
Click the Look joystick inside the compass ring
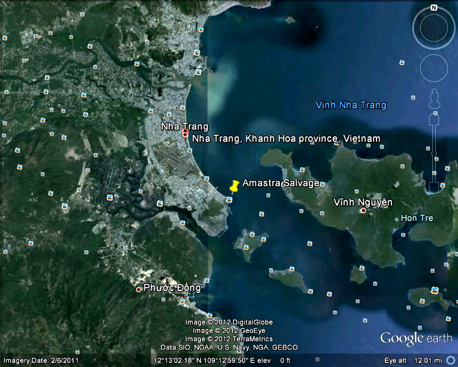pos(434,27)
